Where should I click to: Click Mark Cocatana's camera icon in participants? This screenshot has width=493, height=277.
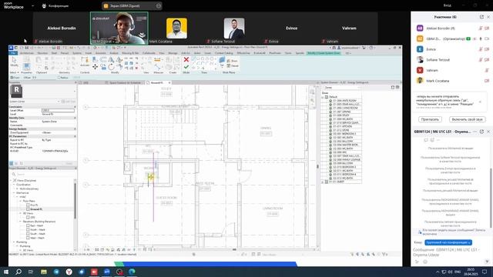[x=487, y=81]
